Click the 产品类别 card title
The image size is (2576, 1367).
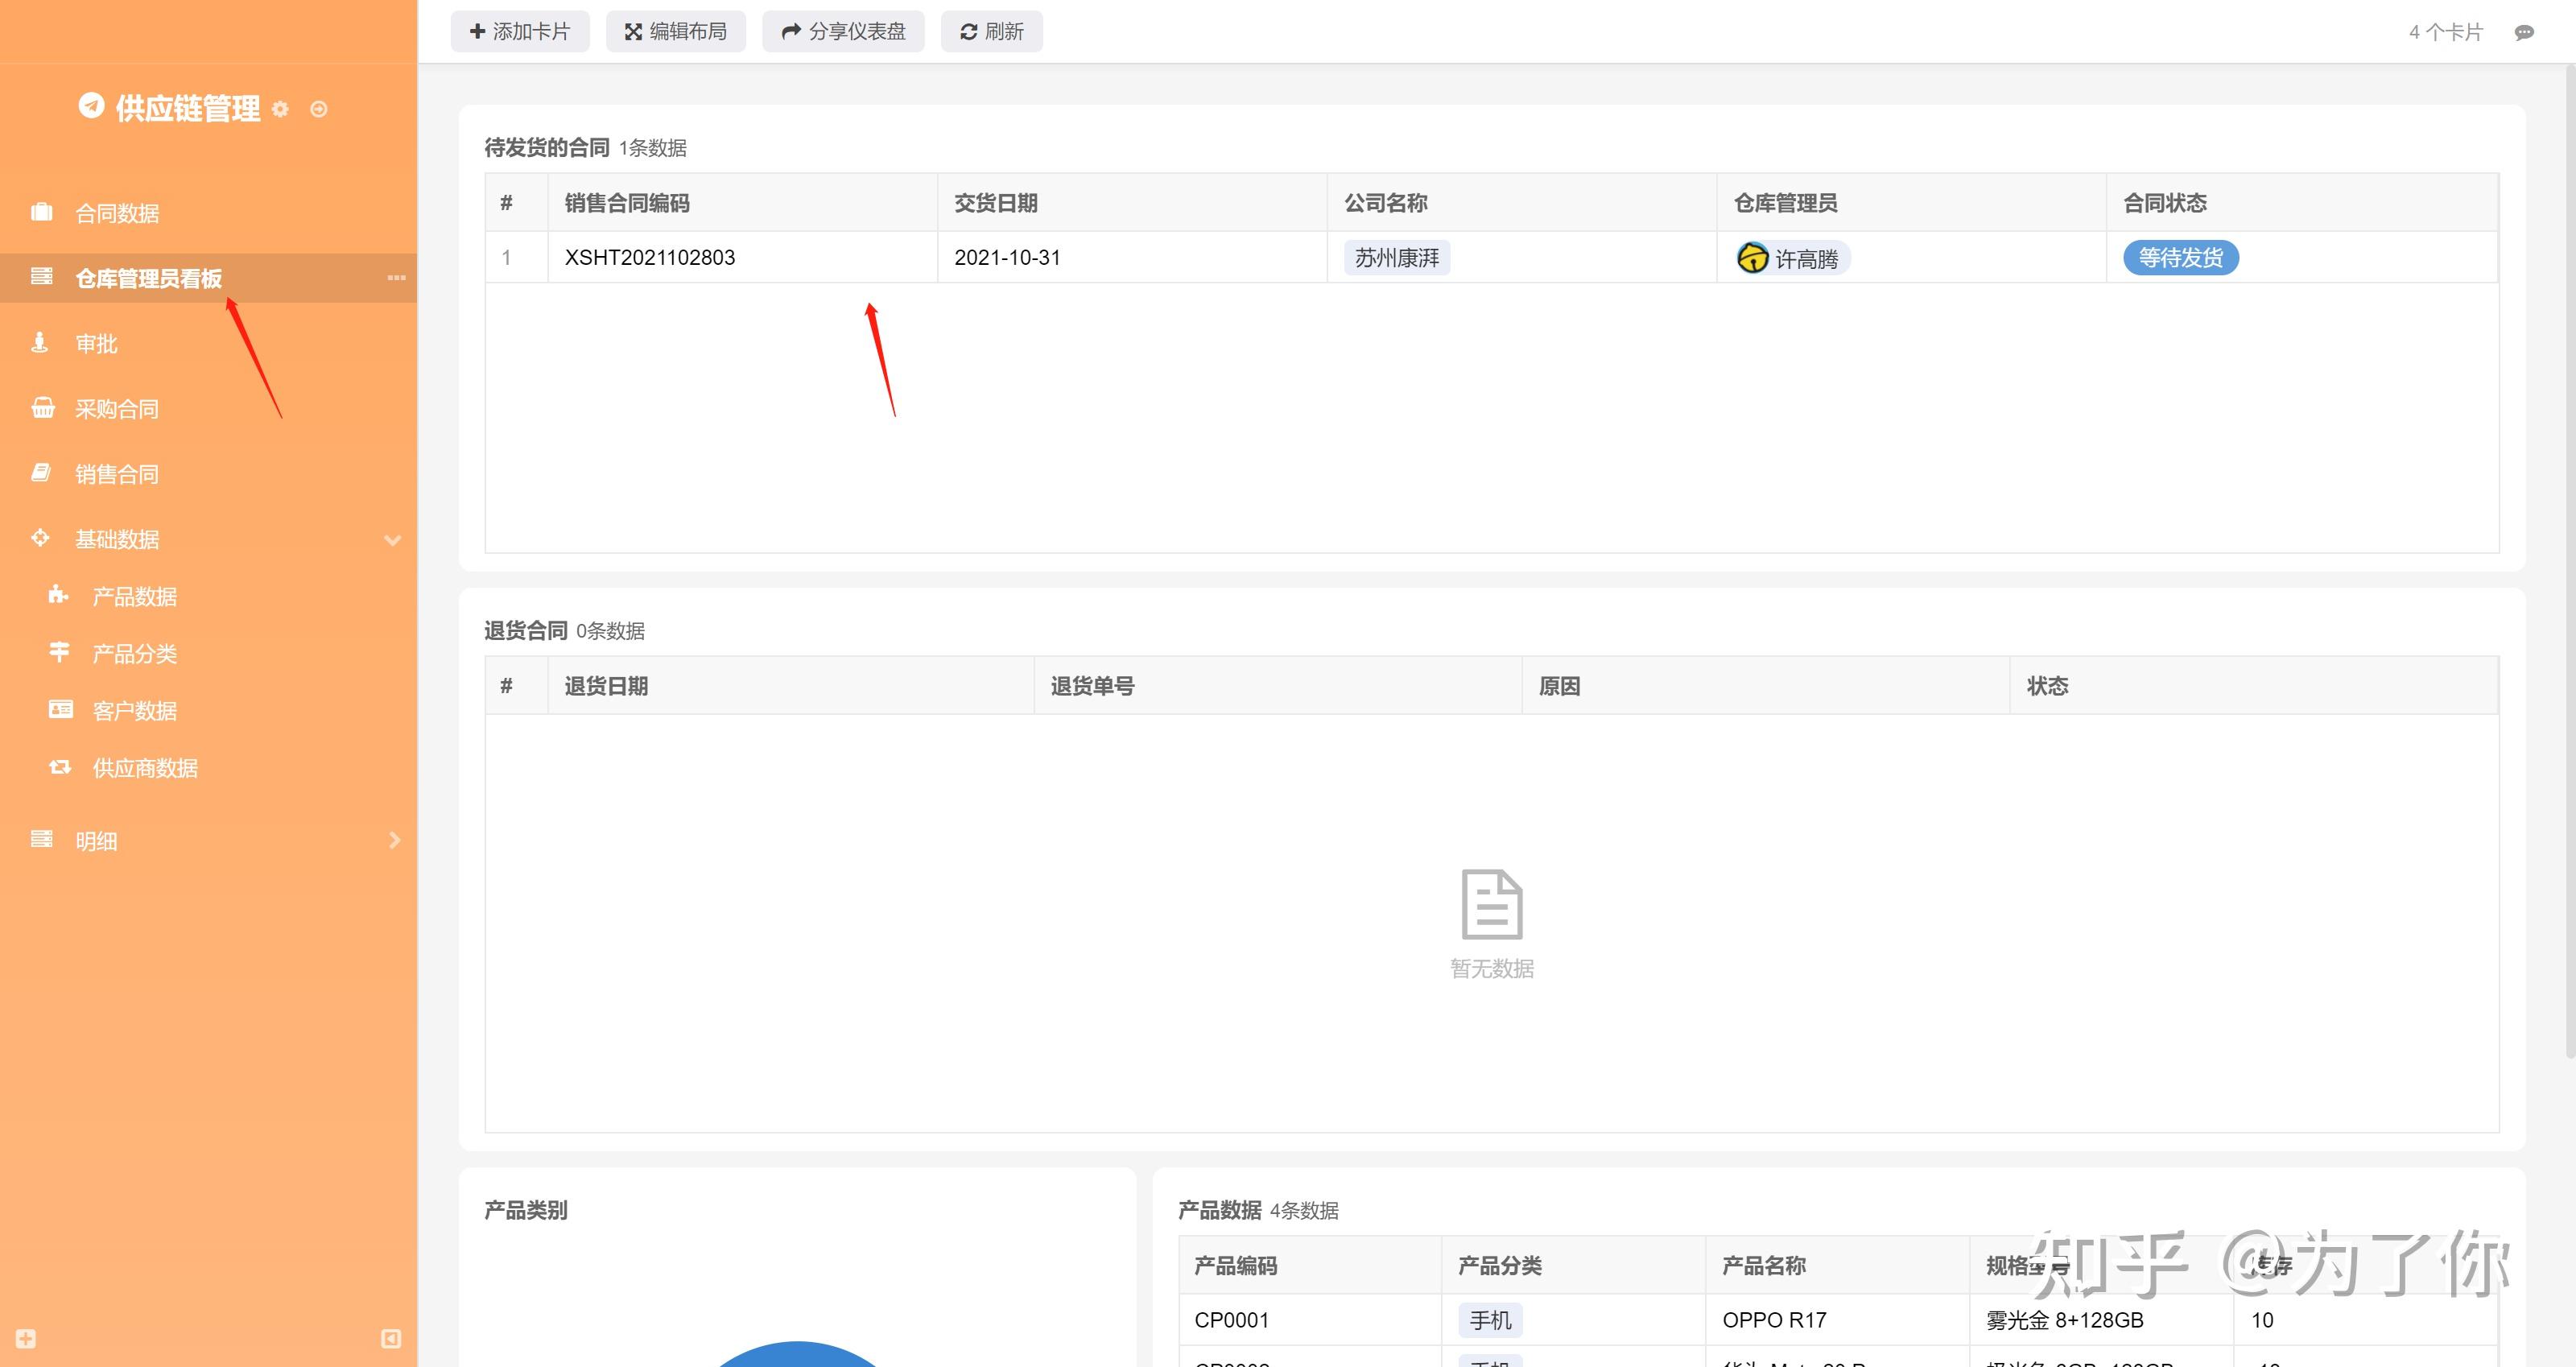526,1211
